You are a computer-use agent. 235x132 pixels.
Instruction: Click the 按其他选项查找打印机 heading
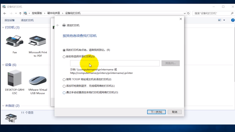(x=80, y=36)
